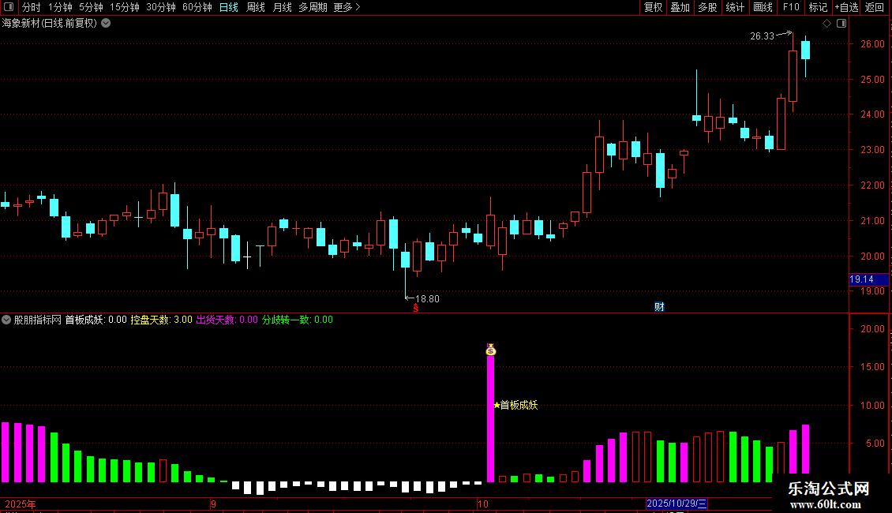Click the 19.14 price tag on axis
Image resolution: width=892 pixels, height=513 pixels.
[x=868, y=279]
